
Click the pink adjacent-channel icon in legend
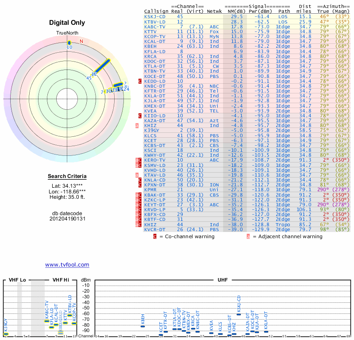(248, 236)
